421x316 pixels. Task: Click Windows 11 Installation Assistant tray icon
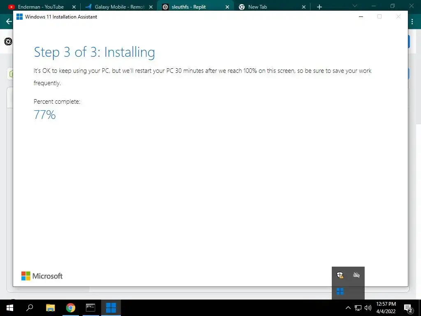point(340,291)
